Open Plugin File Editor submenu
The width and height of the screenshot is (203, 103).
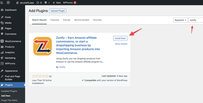(9, 100)
